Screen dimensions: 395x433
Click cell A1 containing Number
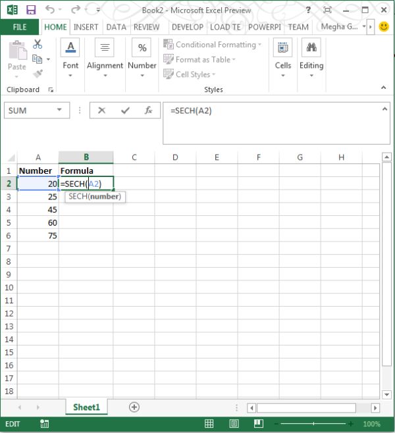tap(38, 170)
